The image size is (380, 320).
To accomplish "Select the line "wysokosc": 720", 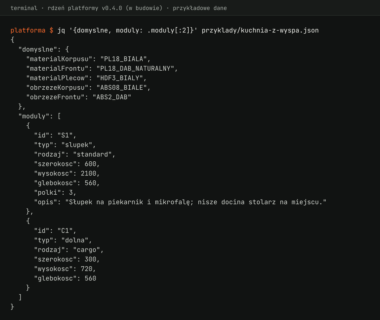I will pos(65,269).
